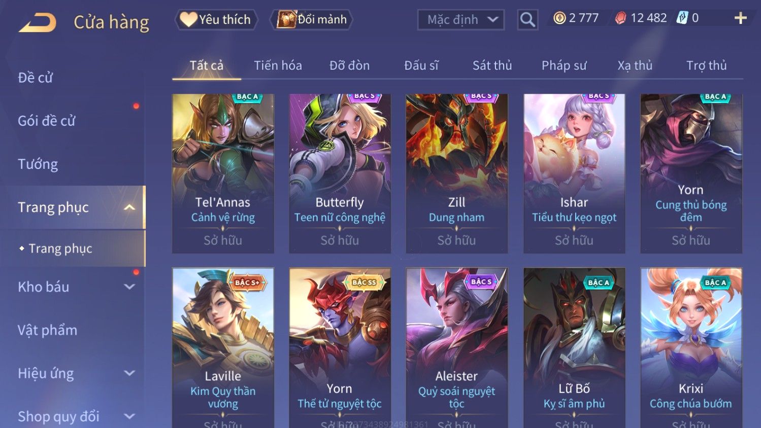The height and width of the screenshot is (428, 761).
Task: Expand the Hiệu ứng sidebar section
Action: click(129, 373)
